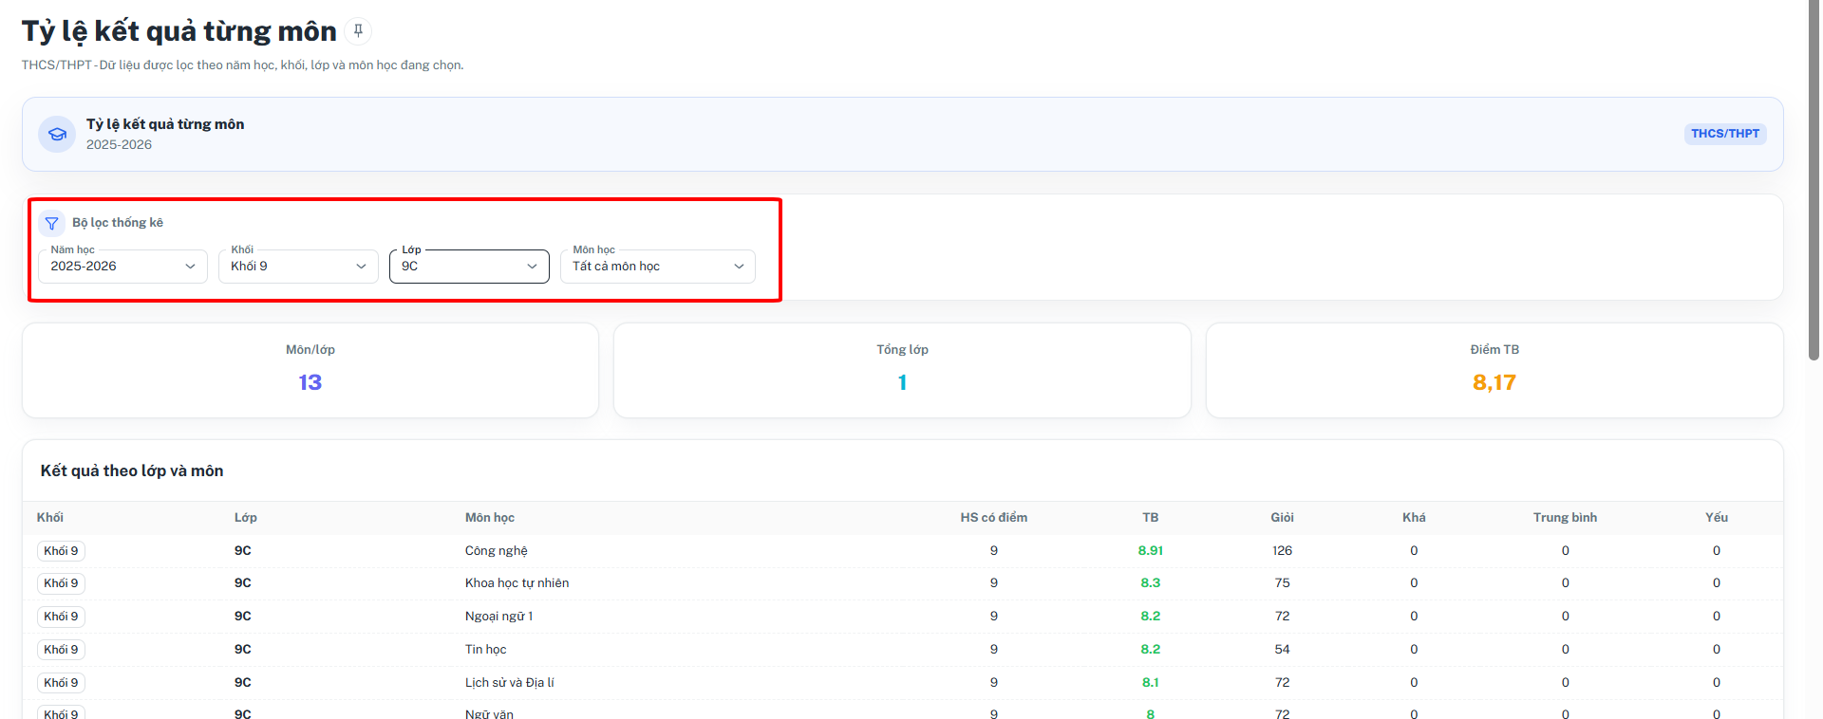
Task: Click the pin icon beside page title
Action: tap(358, 31)
